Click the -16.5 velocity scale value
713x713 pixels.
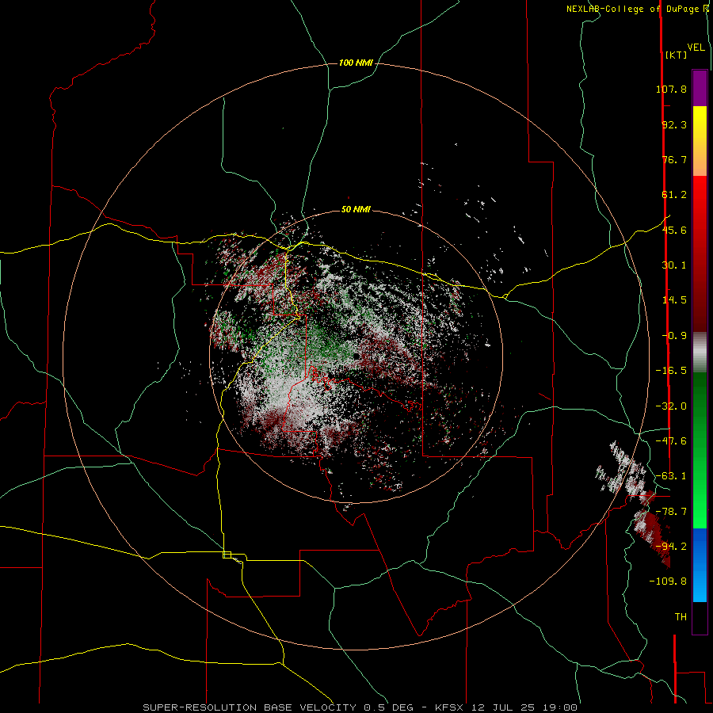pos(671,371)
